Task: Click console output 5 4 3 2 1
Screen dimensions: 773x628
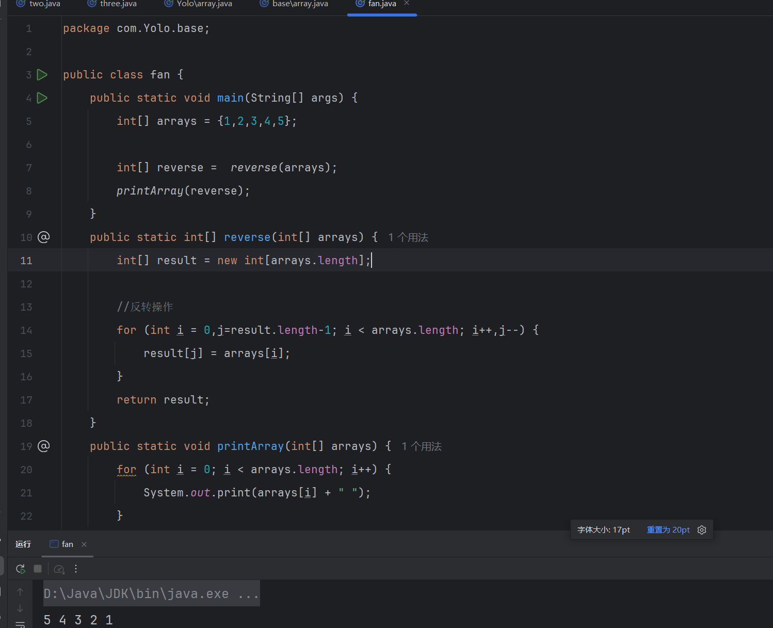Action: coord(78,620)
